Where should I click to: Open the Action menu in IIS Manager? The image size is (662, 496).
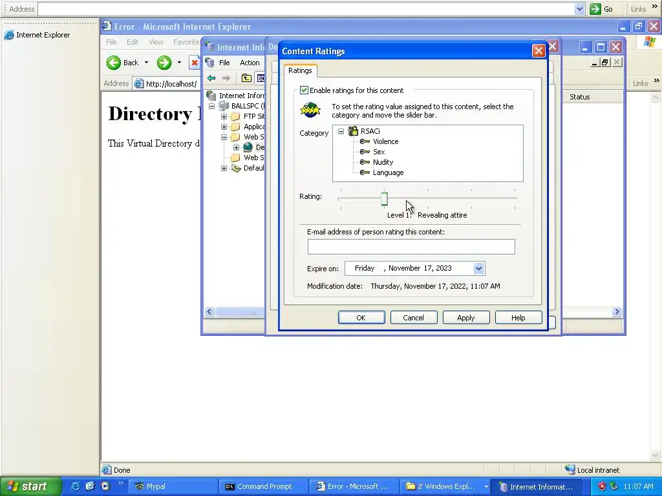[250, 63]
